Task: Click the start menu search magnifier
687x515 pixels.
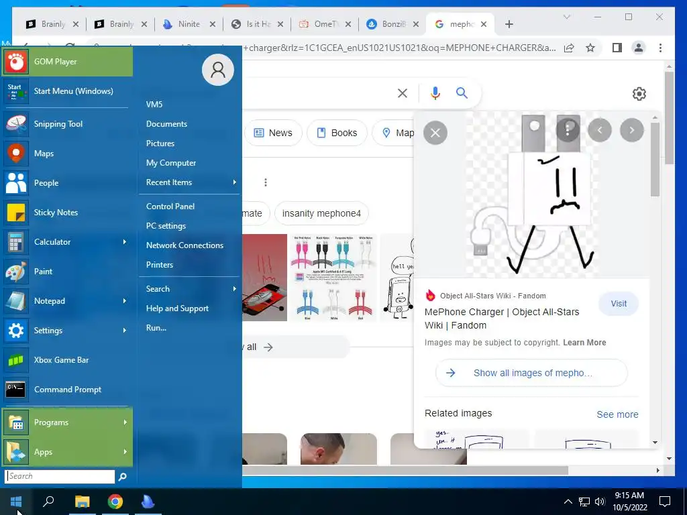Action: click(123, 477)
